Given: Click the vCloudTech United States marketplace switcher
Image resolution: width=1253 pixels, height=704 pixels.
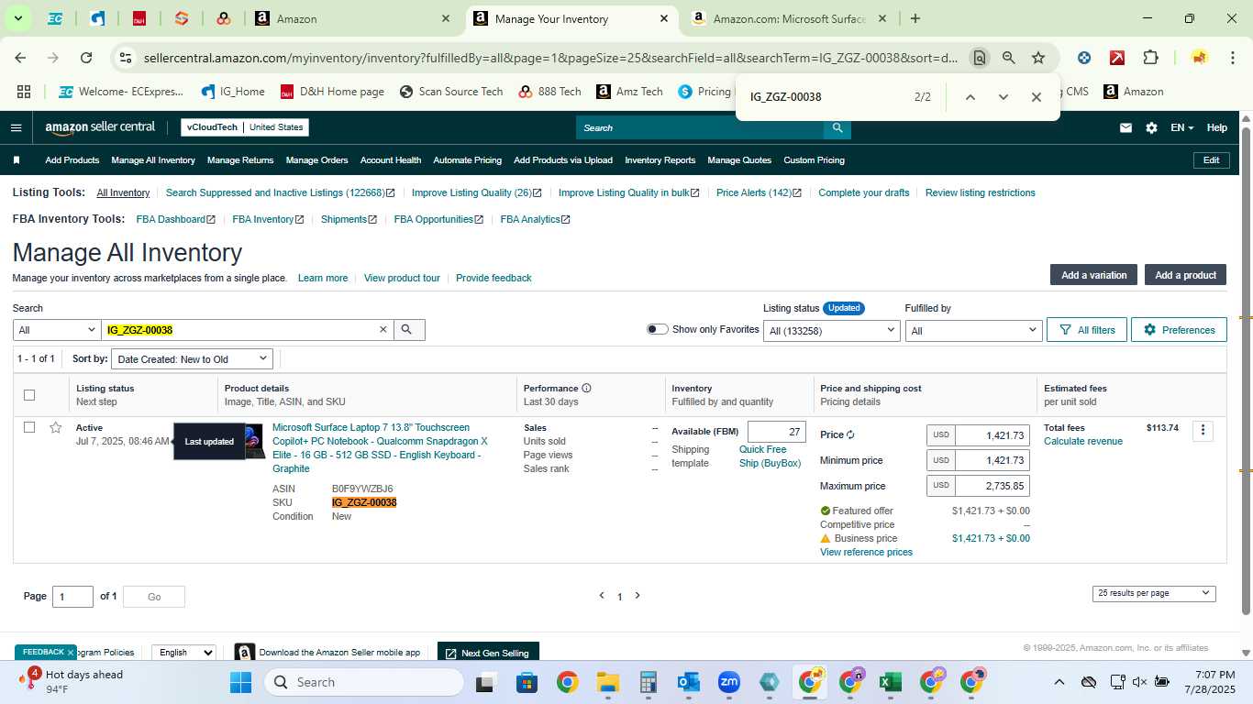Looking at the screenshot, I should 245,127.
